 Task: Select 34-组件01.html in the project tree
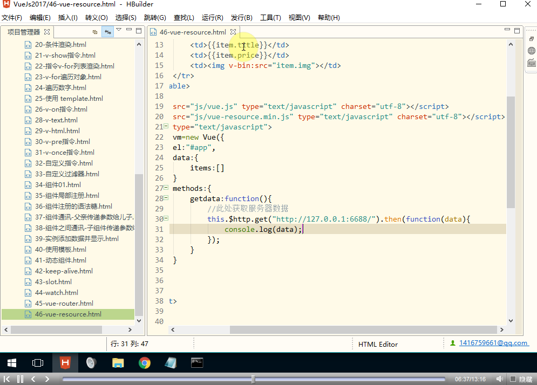point(58,185)
